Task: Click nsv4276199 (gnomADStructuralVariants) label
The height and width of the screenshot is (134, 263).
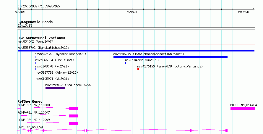Action: pyautogui.click(x=170, y=66)
